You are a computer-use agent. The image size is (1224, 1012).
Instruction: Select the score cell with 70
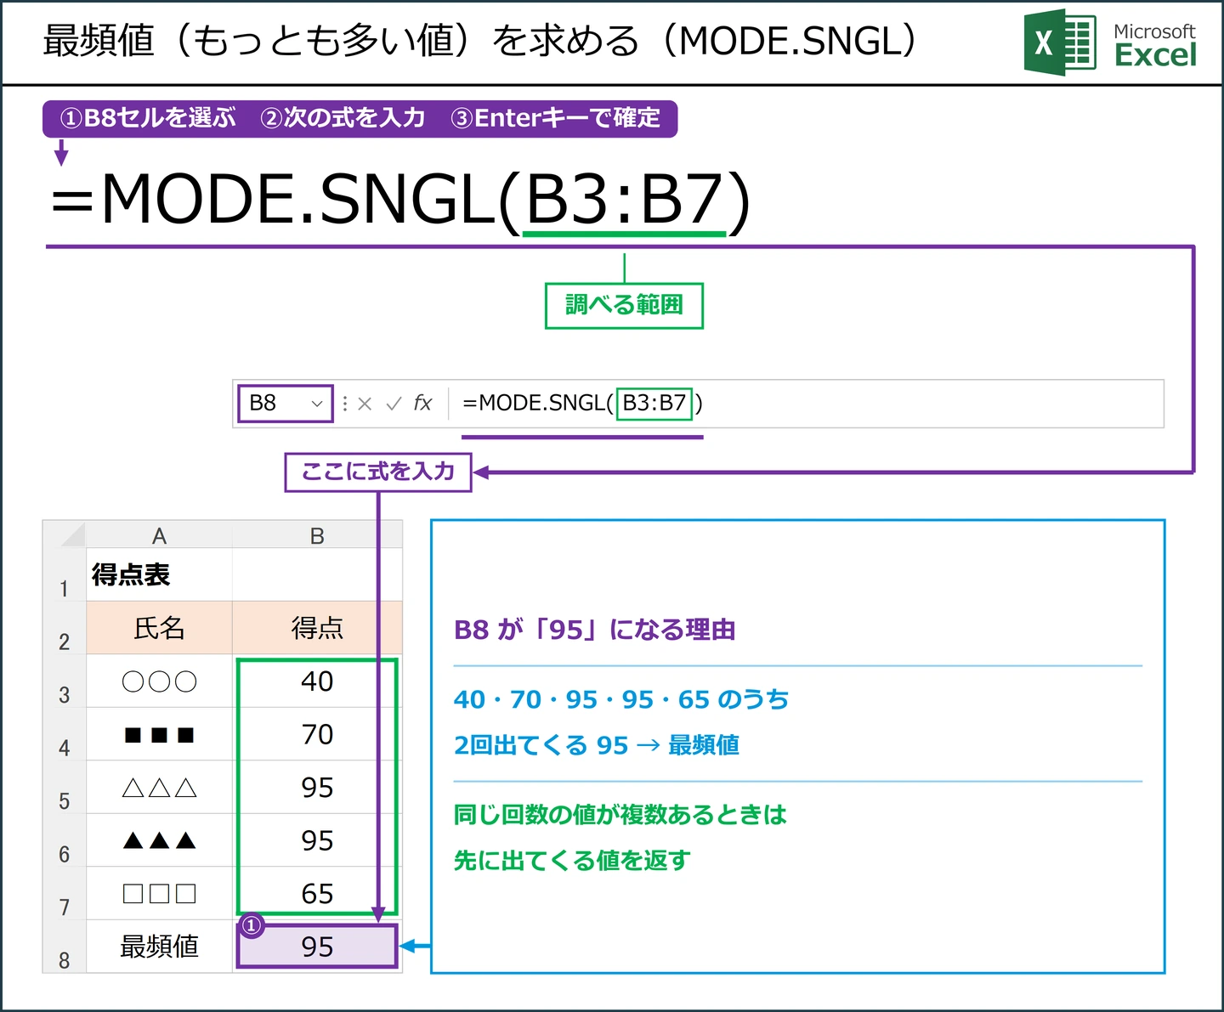317,734
